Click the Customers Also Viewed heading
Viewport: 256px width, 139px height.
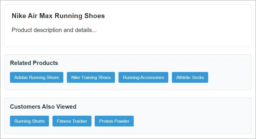coord(43,107)
